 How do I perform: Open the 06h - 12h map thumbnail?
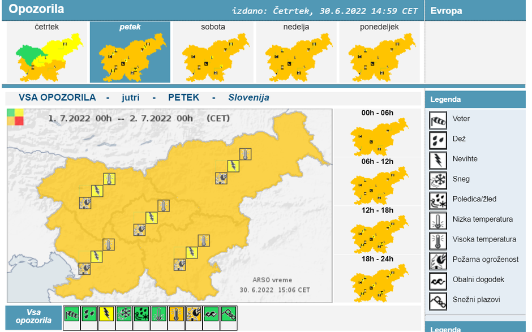point(378,186)
